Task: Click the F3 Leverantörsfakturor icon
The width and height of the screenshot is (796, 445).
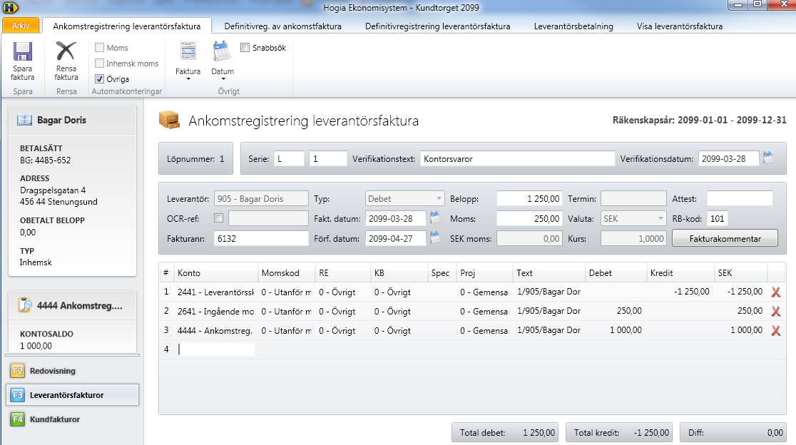Action: click(17, 395)
